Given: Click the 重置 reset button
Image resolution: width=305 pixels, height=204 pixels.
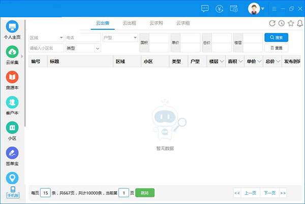Looking at the screenshot, I should tap(276, 48).
